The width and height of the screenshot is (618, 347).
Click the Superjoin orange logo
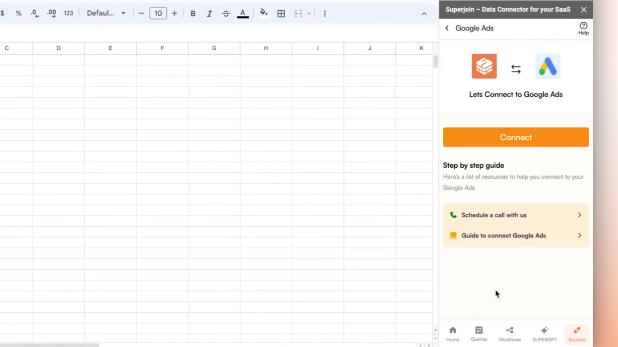[484, 66]
